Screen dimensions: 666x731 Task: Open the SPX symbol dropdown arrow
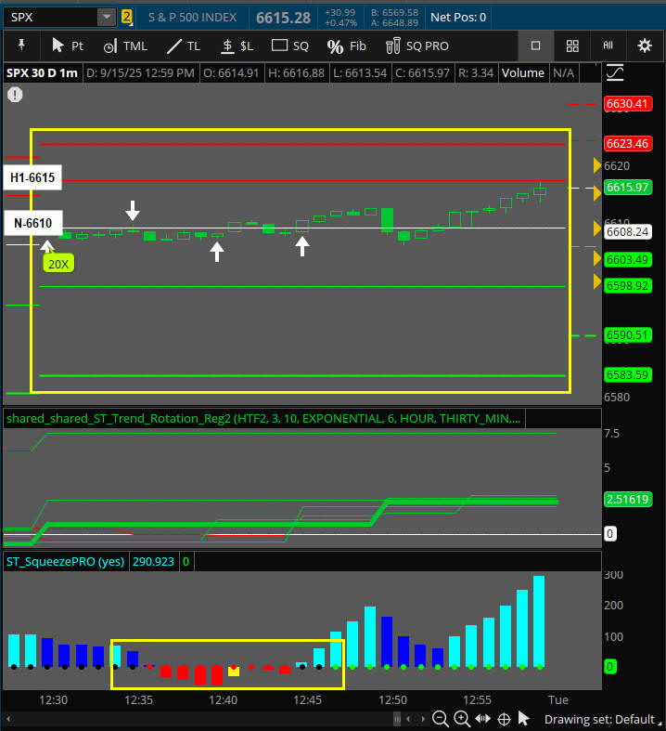click(107, 17)
